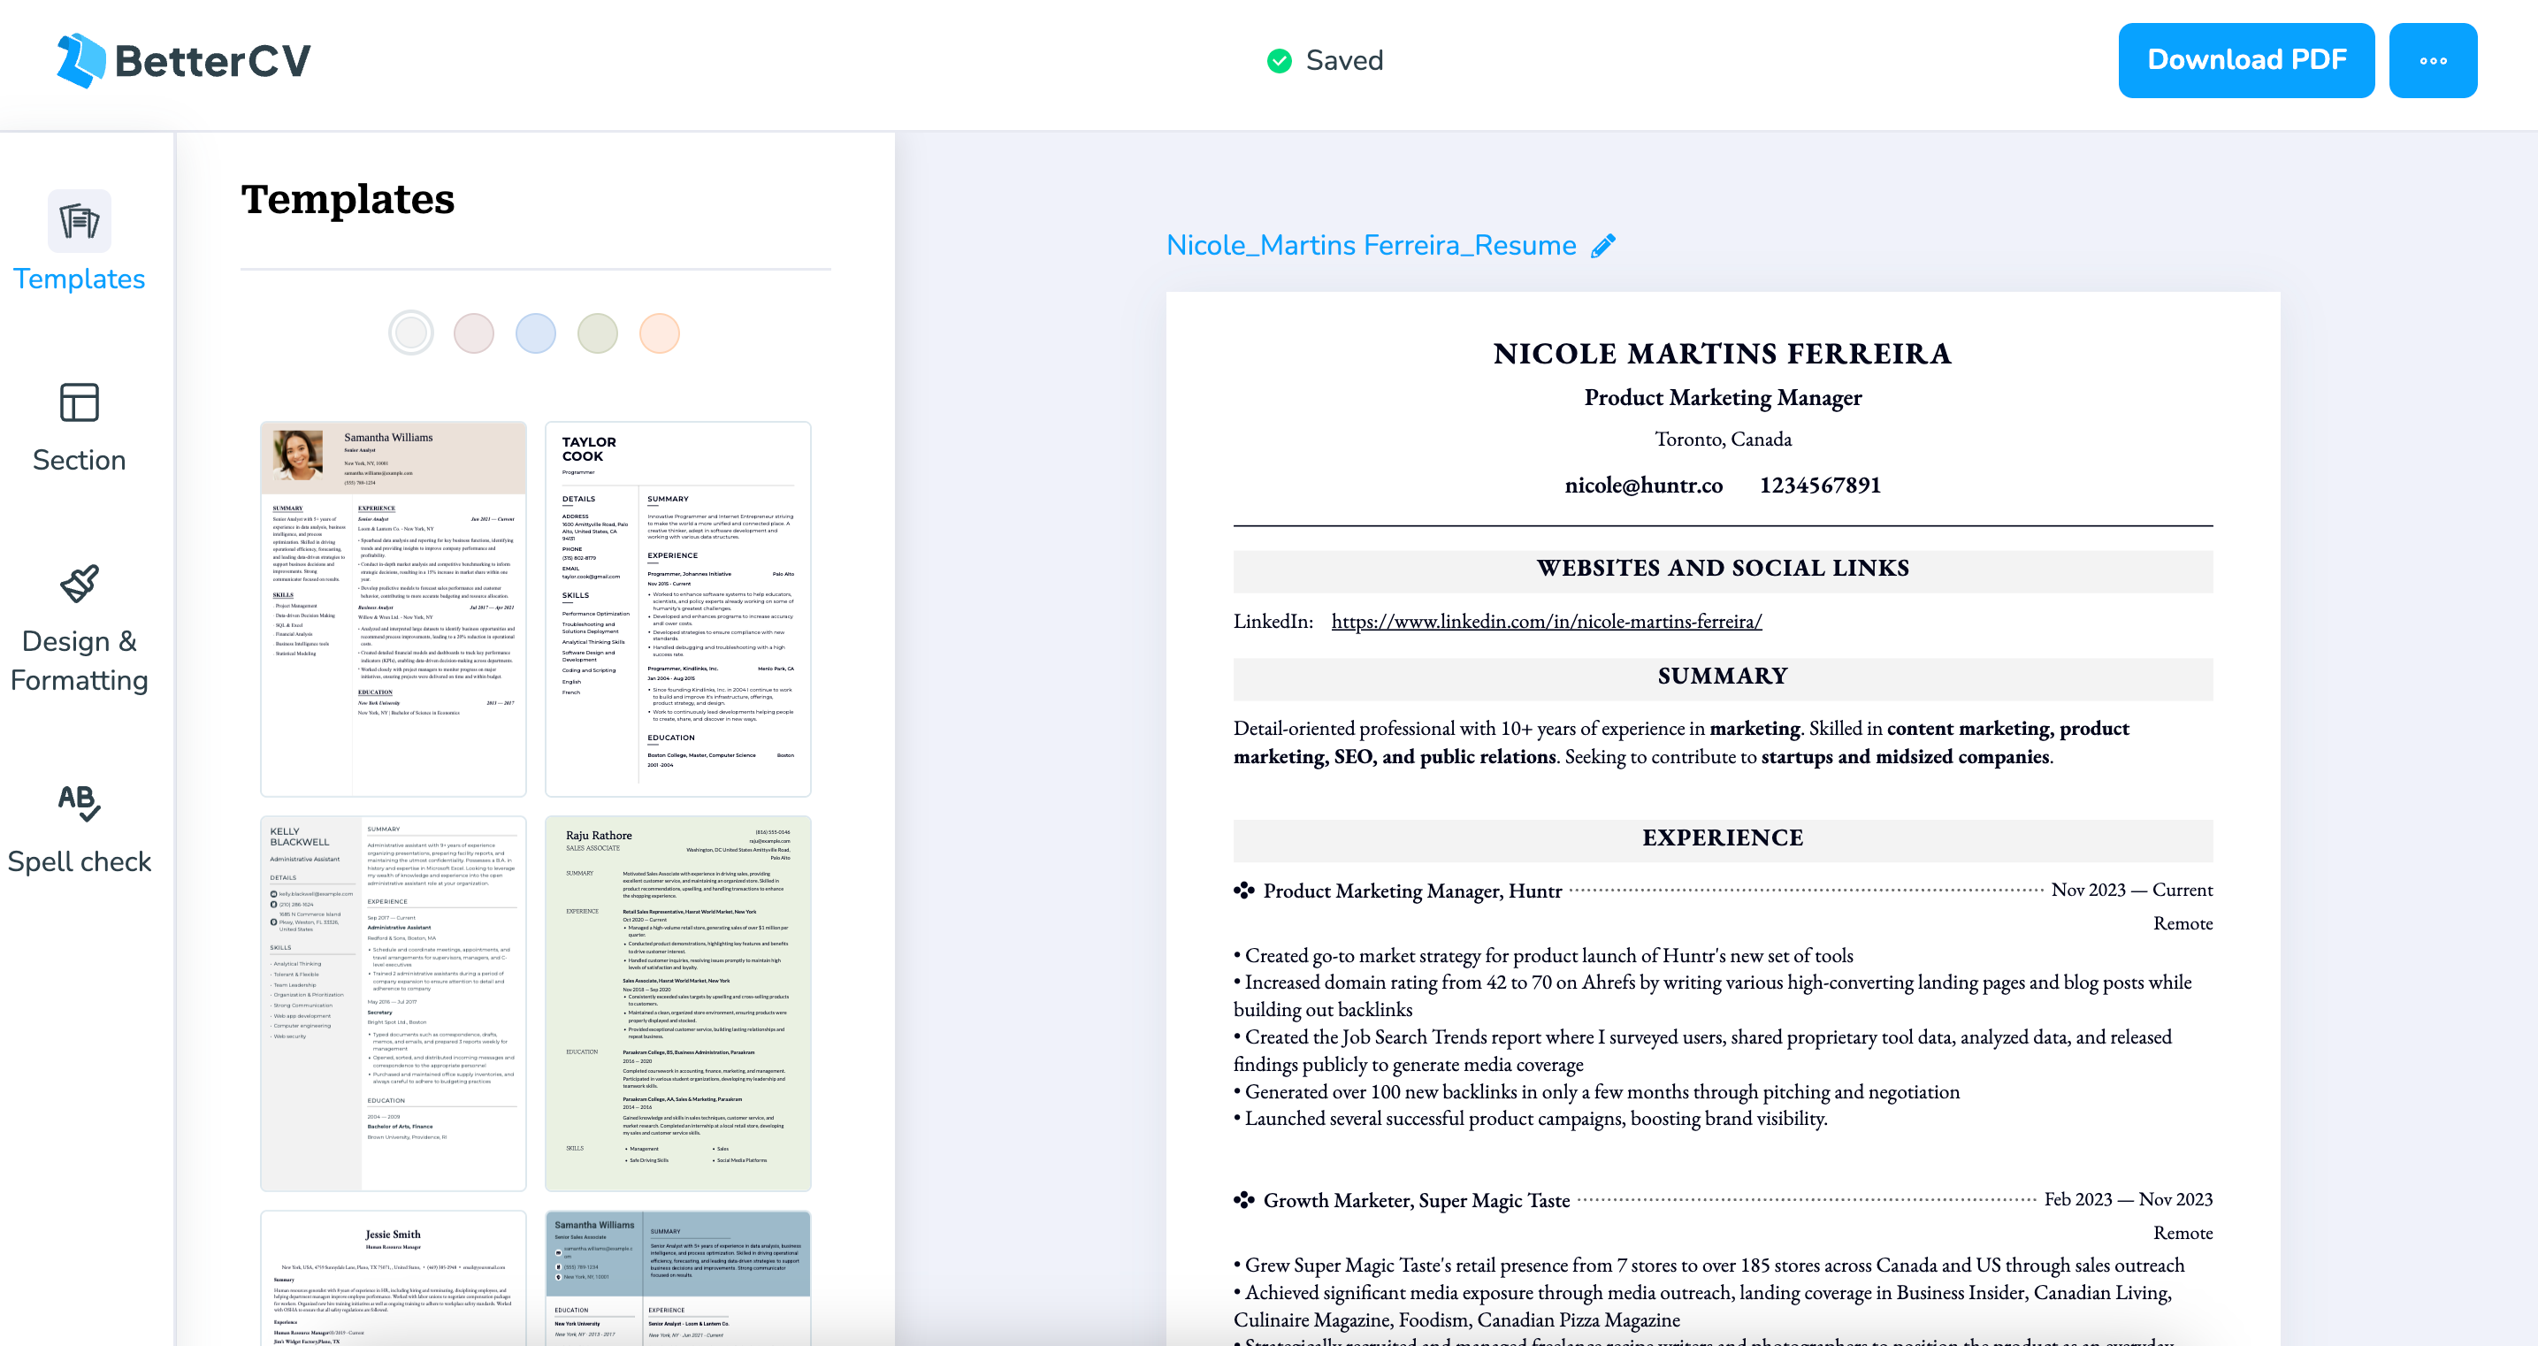This screenshot has width=2538, height=1346.
Task: Select the pink-beige color swatch
Action: (474, 333)
